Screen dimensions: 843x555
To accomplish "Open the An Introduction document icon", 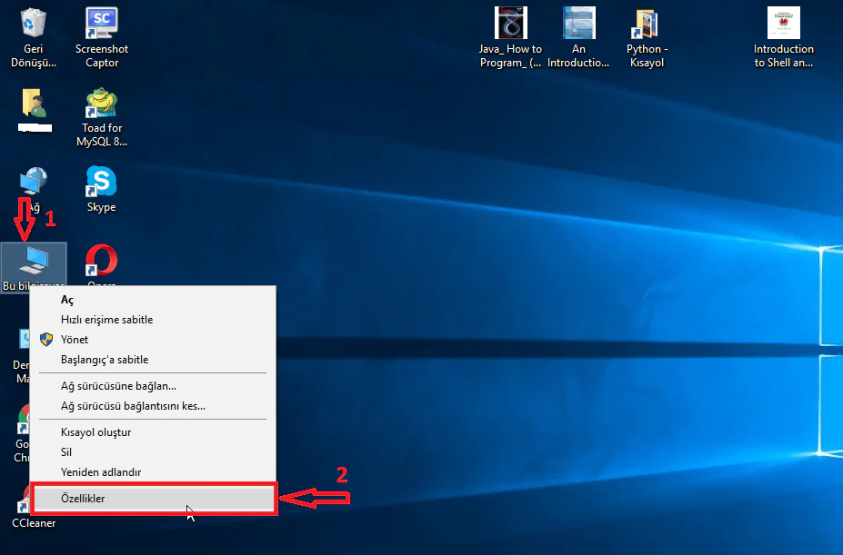I will 579,23.
